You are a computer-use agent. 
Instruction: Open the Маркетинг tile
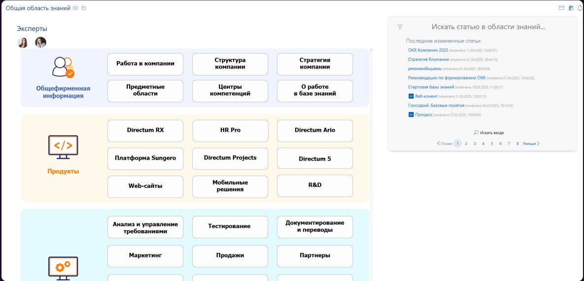coord(145,256)
